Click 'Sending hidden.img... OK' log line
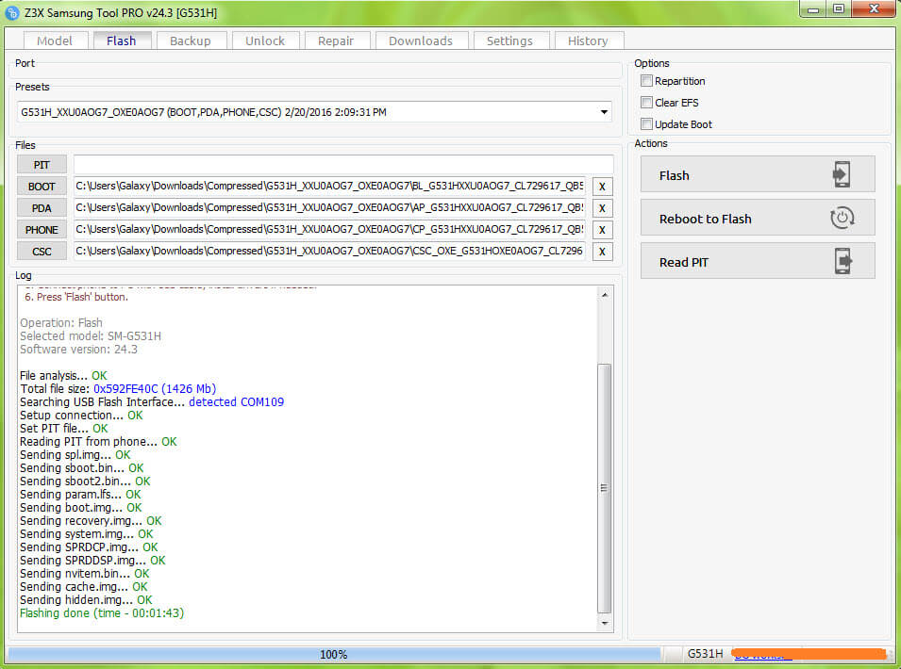901x669 pixels. pos(86,600)
